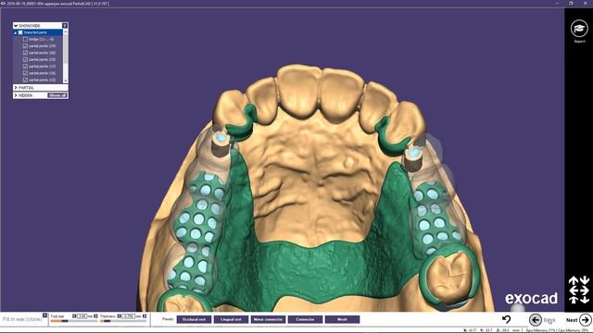Click the Next arrow circle icon
Image resolution: width=593 pixels, height=333 pixels.
tap(586, 320)
